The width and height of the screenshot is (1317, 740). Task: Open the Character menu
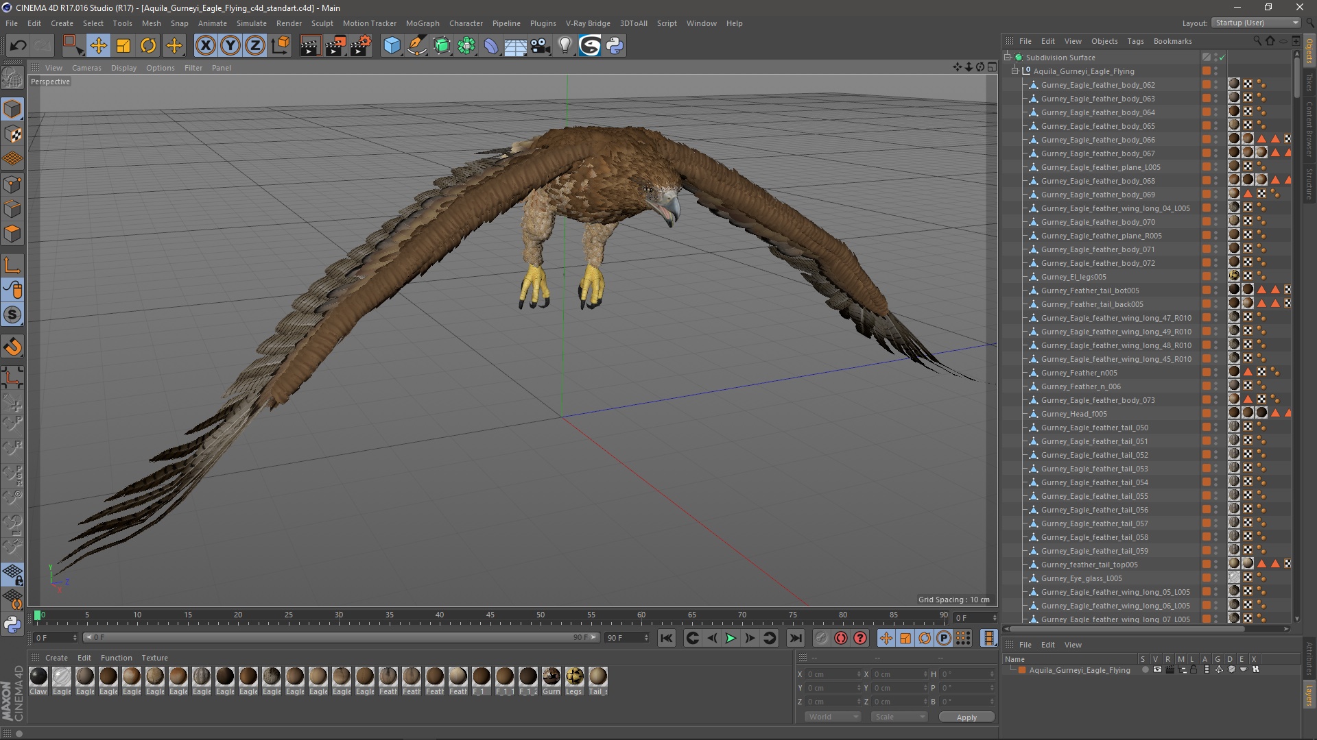click(x=466, y=23)
